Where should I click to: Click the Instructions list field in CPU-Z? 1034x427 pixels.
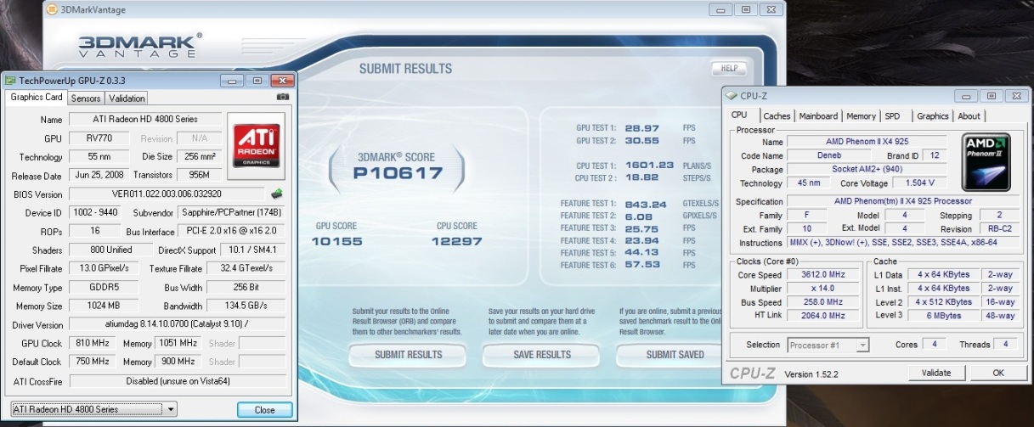pos(904,243)
